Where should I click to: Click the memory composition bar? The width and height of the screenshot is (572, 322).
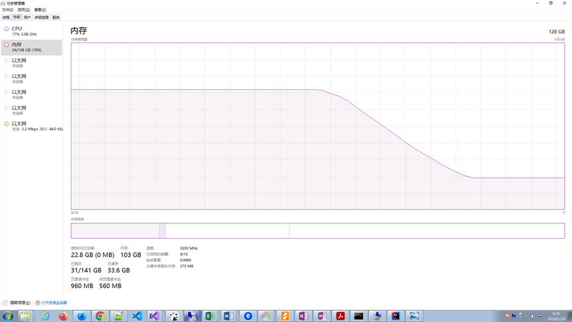[317, 230]
